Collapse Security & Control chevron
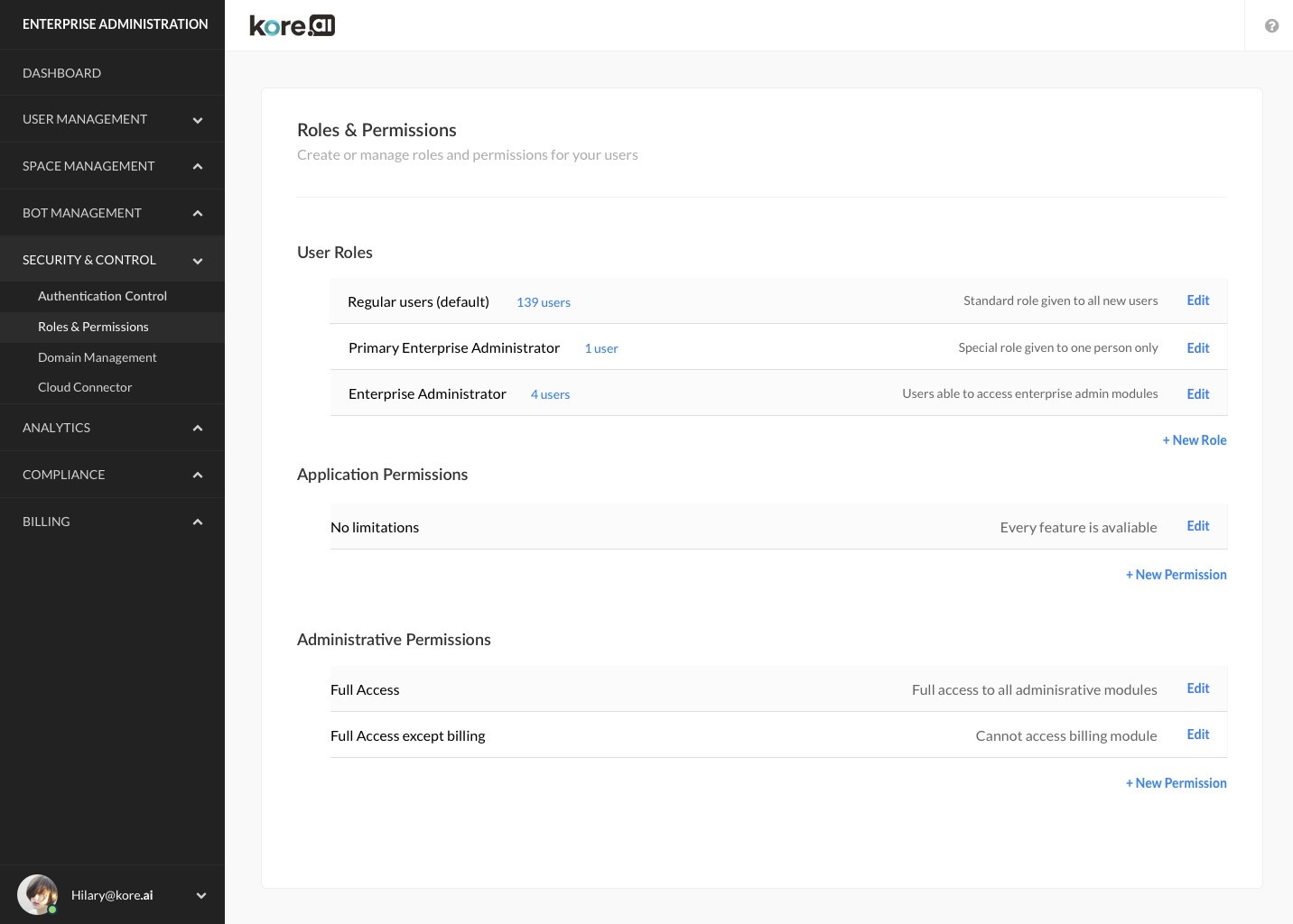The width and height of the screenshot is (1293, 924). (198, 261)
